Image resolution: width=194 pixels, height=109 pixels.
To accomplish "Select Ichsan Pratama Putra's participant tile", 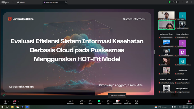I will (x=182, y=81).
